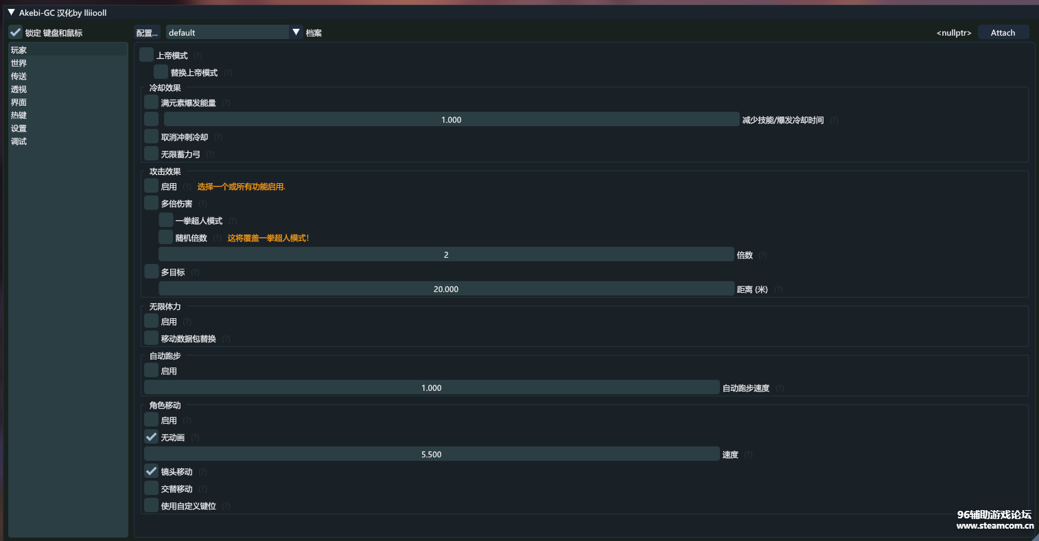Image resolution: width=1039 pixels, height=541 pixels.
Task: Switch to the 透视 sidebar item
Action: coord(19,89)
